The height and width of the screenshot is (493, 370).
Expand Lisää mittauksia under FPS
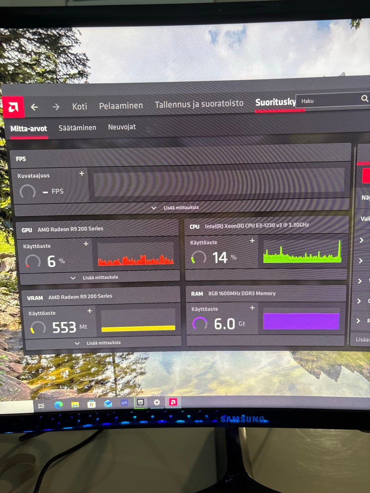[175, 208]
